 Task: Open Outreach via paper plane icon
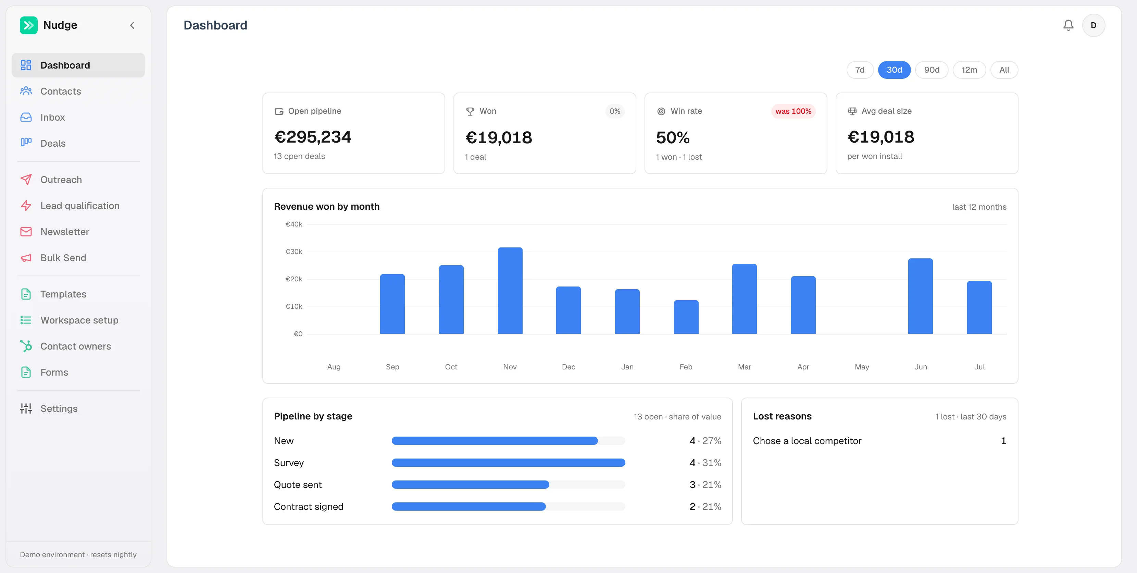pyautogui.click(x=26, y=179)
